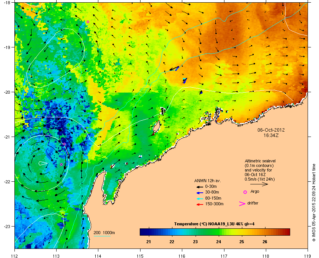319x258 pixels.
Task: Click the large island near 20.8S 115.4E
Action: coord(156,127)
